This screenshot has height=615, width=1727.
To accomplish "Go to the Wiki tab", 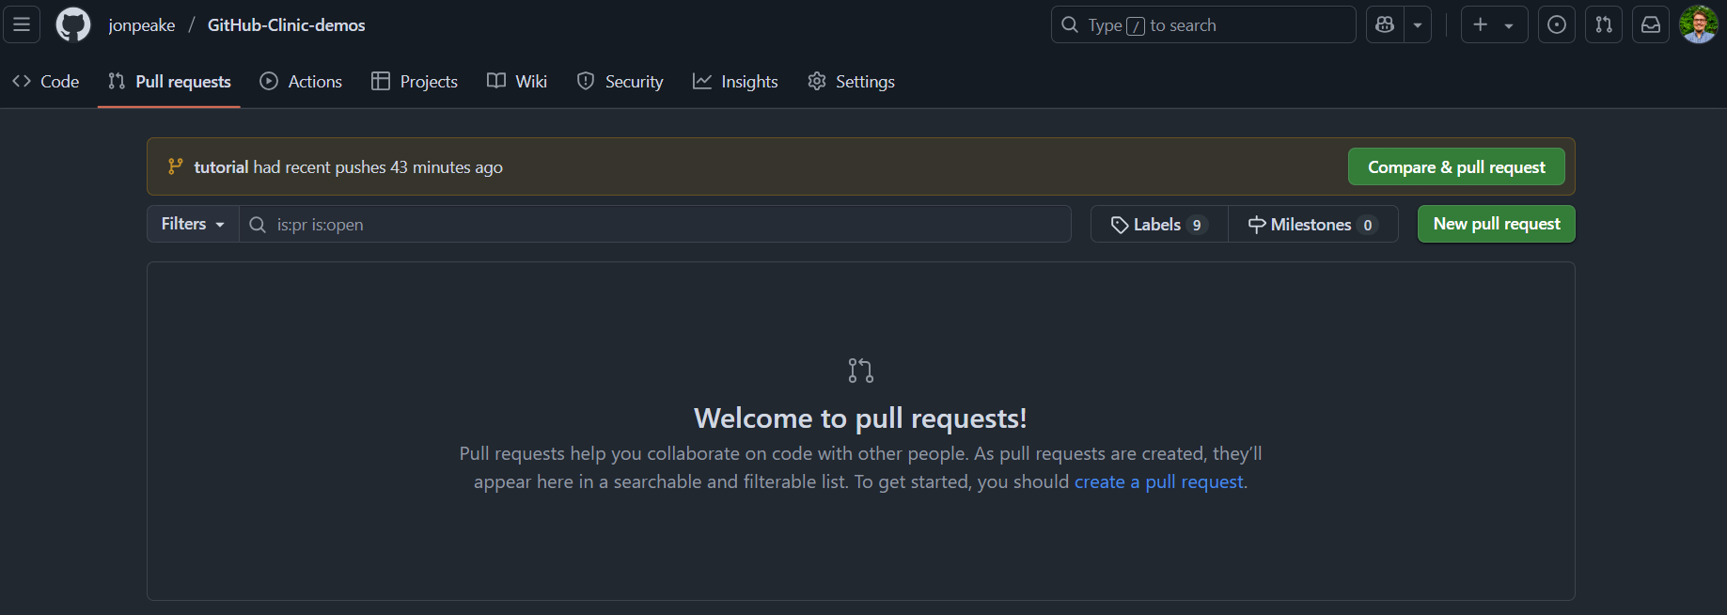I will 517,82.
